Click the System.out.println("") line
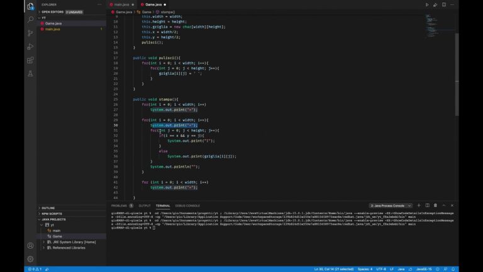Screen dimensions: 483x272 point(175,167)
